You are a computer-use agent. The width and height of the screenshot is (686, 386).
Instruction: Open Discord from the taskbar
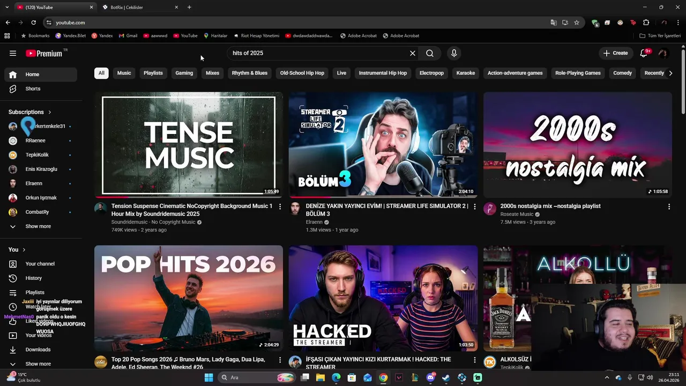[430, 377]
